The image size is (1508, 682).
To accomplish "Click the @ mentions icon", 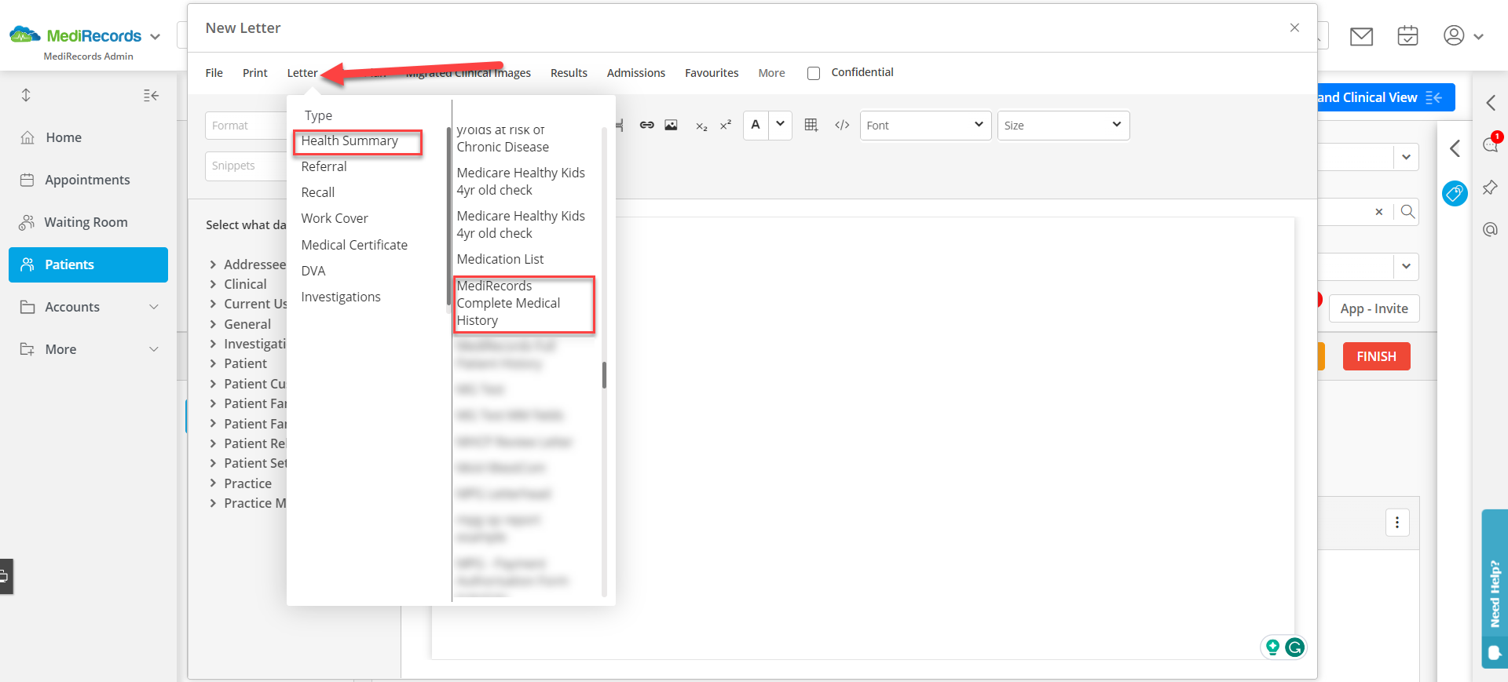I will (x=1490, y=229).
